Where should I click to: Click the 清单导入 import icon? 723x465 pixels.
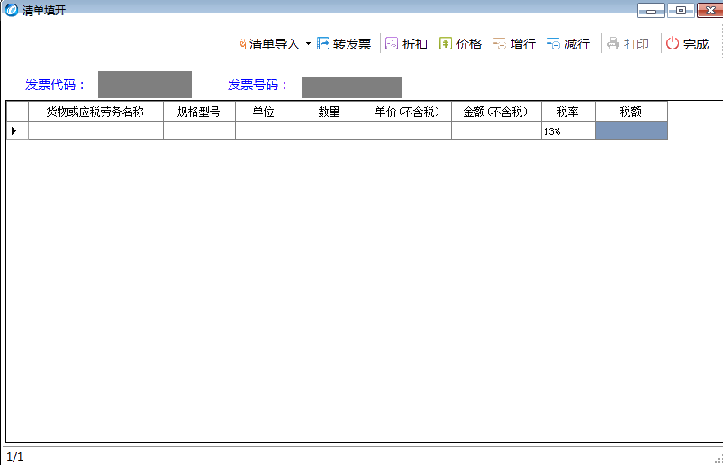coord(242,44)
